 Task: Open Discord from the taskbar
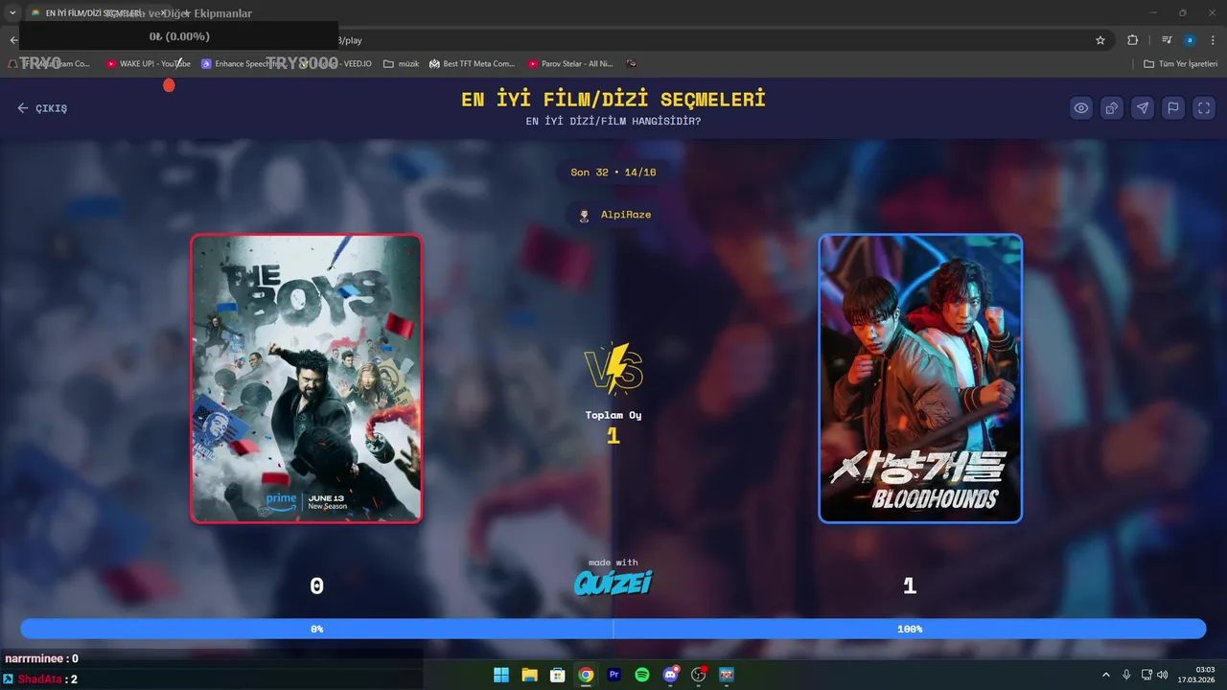click(x=671, y=675)
